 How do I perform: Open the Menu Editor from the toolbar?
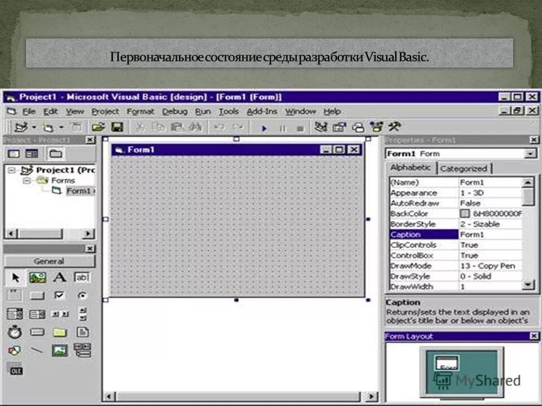[x=76, y=127]
